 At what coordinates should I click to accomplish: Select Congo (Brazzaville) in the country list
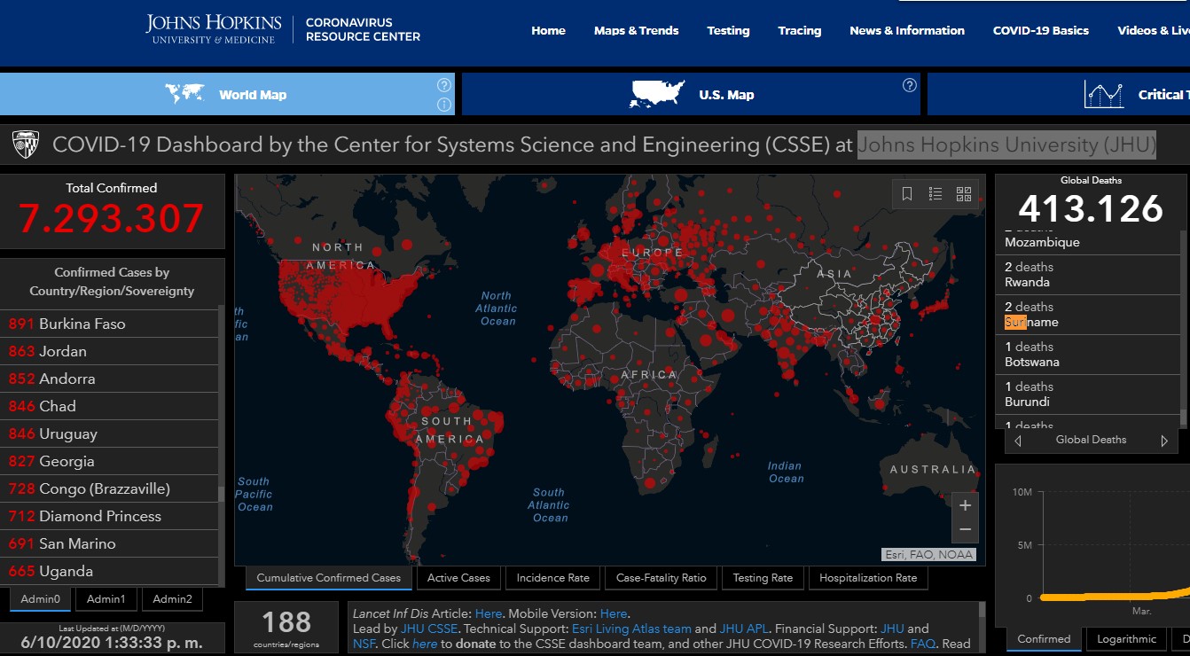(108, 488)
